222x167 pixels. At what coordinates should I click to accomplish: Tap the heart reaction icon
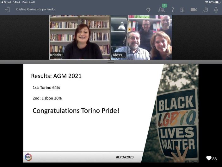point(209,158)
